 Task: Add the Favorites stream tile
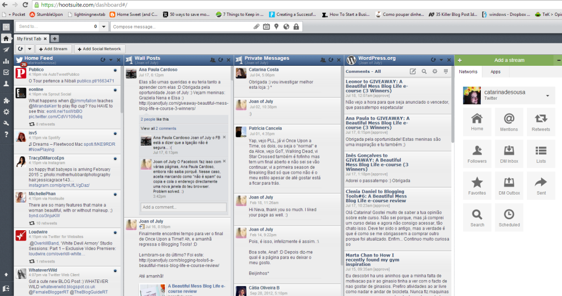477,185
